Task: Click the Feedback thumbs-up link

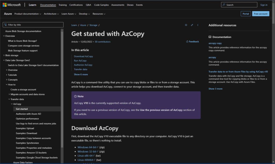Action: point(192,41)
